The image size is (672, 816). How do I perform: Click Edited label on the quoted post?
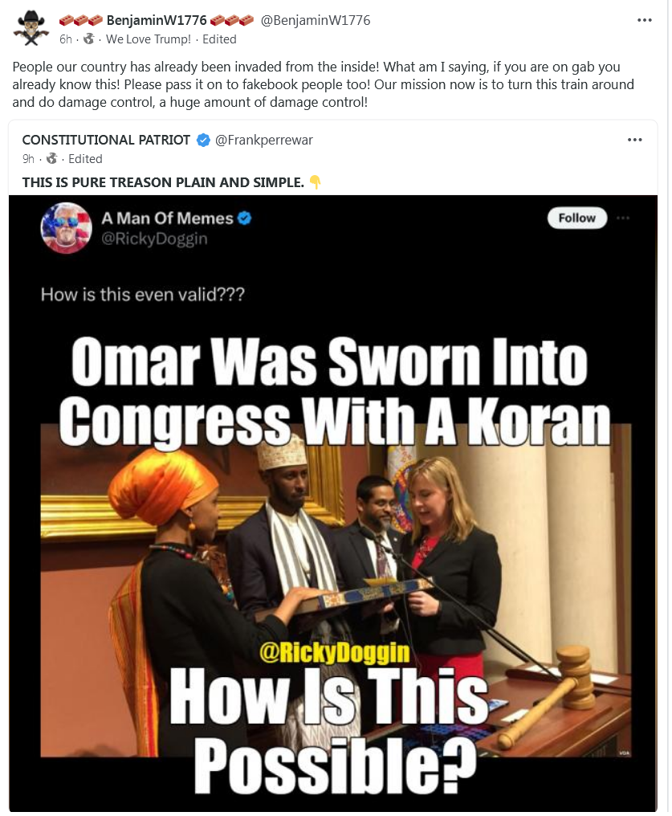click(x=85, y=159)
